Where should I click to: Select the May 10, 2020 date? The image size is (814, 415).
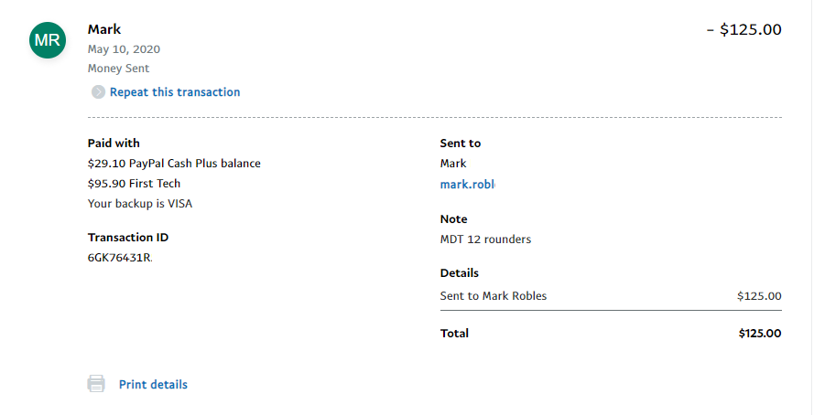pyautogui.click(x=124, y=49)
